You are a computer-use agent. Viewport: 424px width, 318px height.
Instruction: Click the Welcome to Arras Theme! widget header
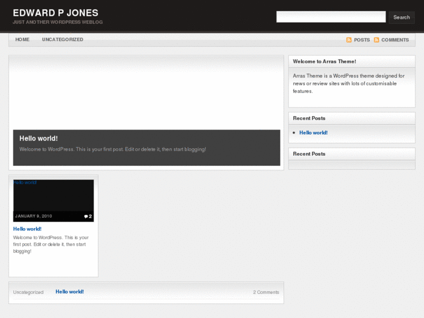(x=324, y=61)
